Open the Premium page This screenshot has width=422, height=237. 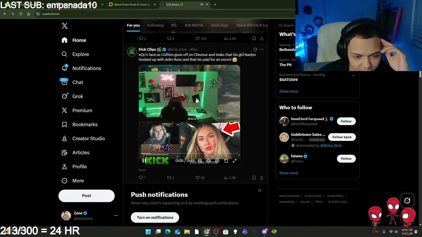point(77,110)
